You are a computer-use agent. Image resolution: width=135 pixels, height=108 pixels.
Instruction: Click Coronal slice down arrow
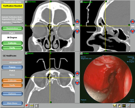click(x=77, y=31)
